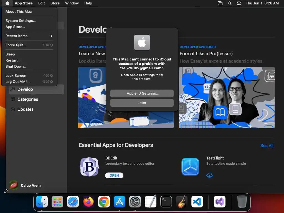Image resolution: width=284 pixels, height=213 pixels.
Task: Launch Google Chrome from the Dock
Action: [x=104, y=202]
